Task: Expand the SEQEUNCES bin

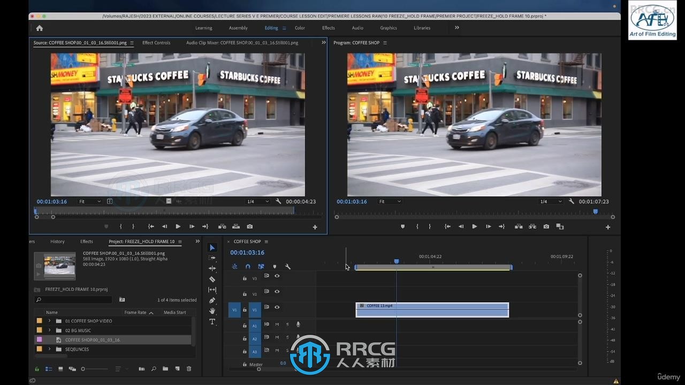Action: pos(49,349)
